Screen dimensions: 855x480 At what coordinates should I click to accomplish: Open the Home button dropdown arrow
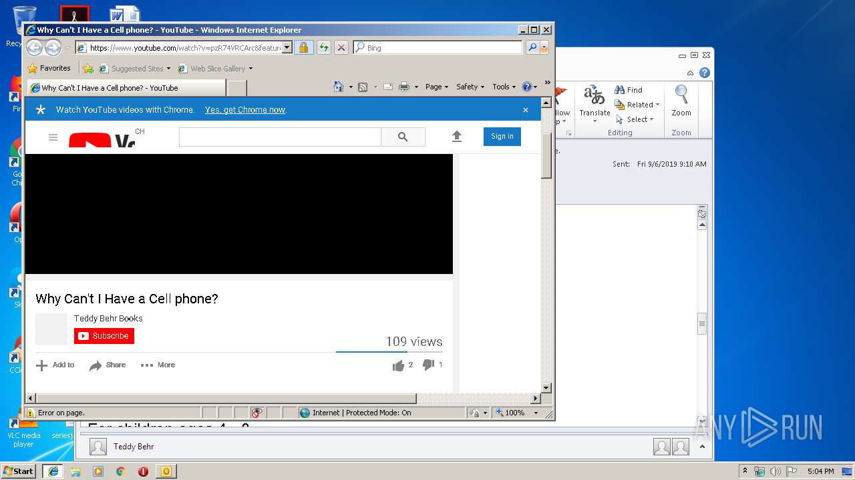click(x=351, y=87)
